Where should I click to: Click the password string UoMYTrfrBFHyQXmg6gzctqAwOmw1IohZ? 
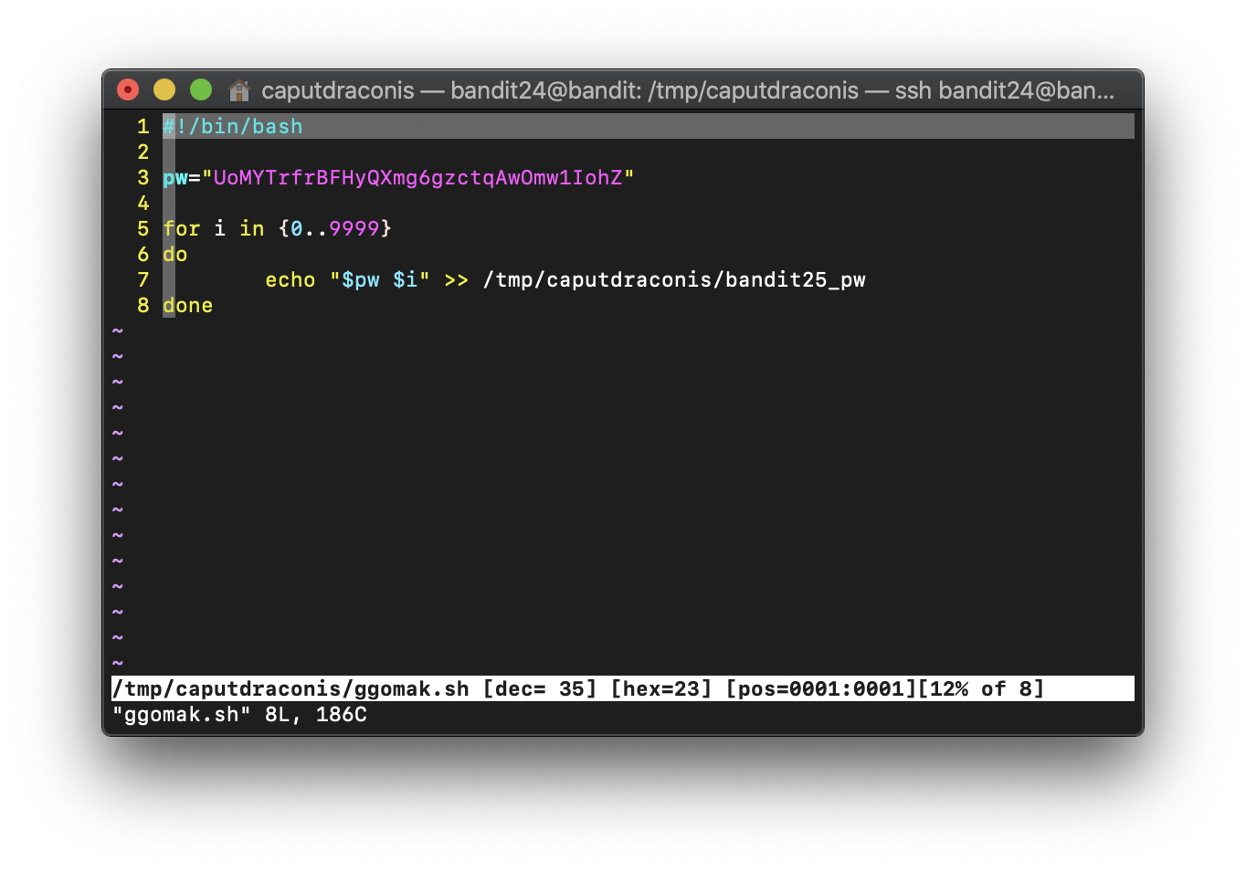tap(417, 177)
